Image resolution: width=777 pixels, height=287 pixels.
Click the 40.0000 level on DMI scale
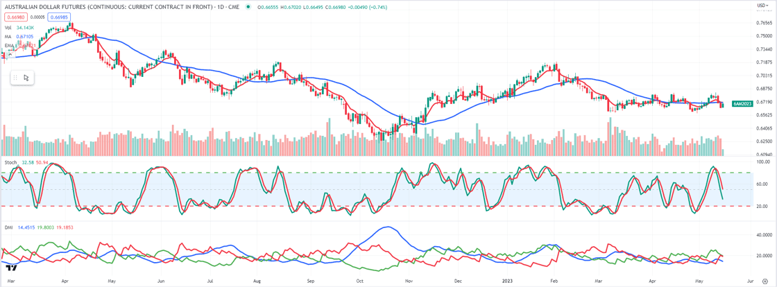[x=765, y=236]
